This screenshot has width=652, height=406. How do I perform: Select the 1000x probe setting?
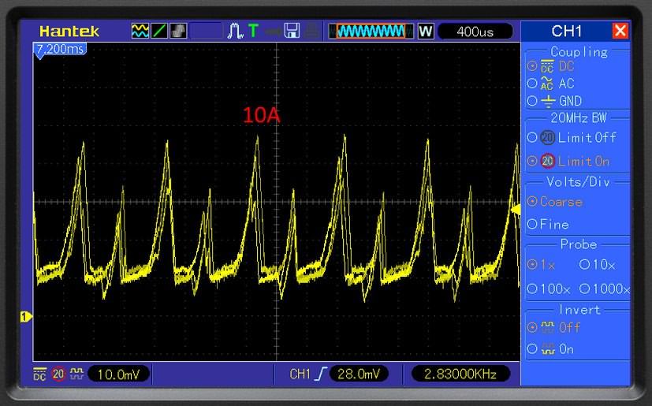point(605,289)
